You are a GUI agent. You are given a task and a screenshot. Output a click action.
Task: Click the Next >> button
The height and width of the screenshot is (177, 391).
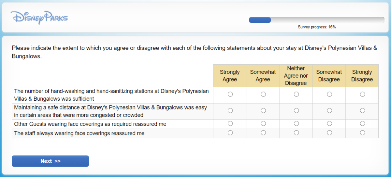tap(50, 161)
